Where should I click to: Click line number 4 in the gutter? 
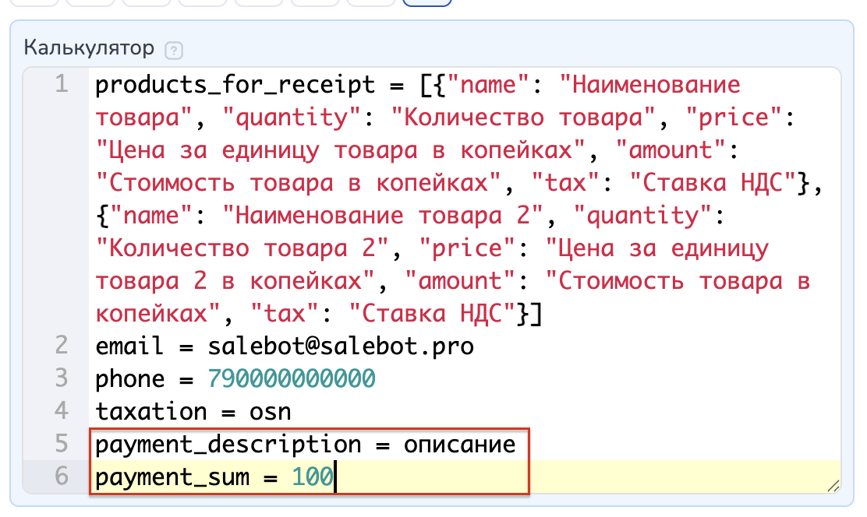click(61, 411)
